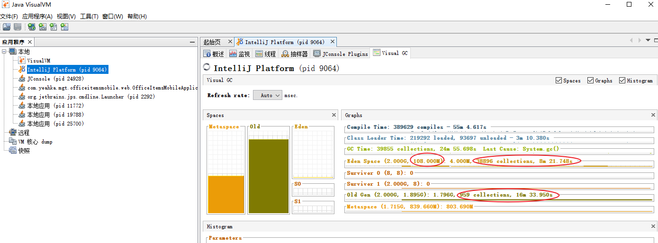Viewport: 658px width, 243px height.
Task: Open the Refresh rate Auto dropdown
Action: pyautogui.click(x=267, y=95)
